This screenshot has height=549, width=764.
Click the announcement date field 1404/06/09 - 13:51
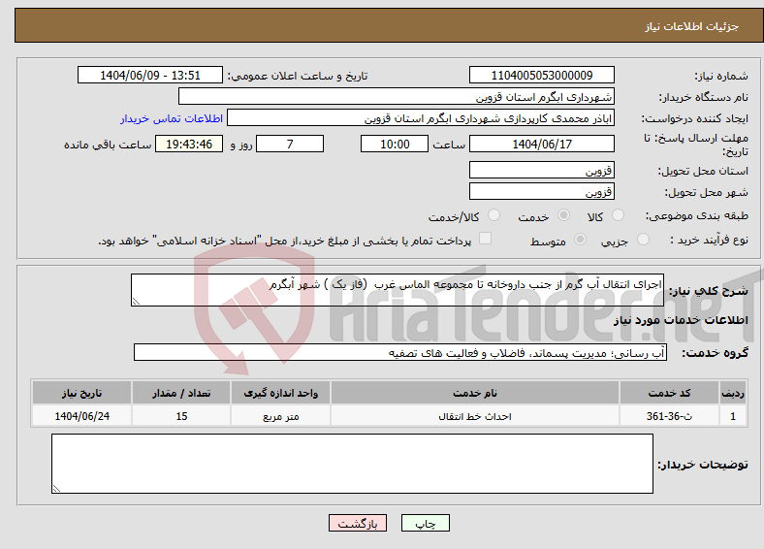pyautogui.click(x=150, y=75)
